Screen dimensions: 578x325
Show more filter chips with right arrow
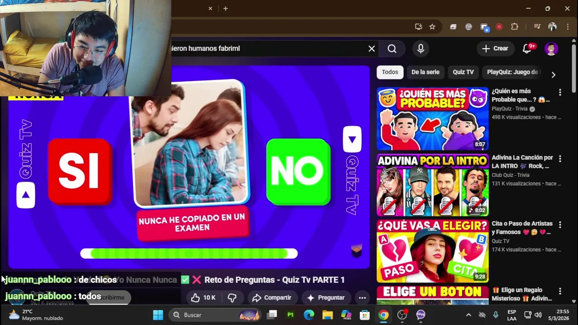click(x=553, y=74)
